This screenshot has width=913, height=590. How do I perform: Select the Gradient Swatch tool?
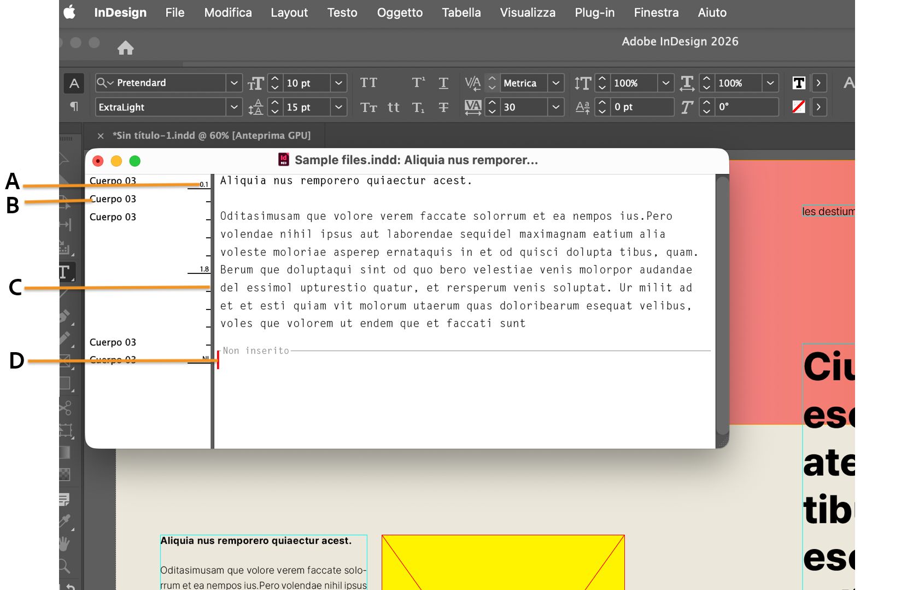tap(65, 452)
